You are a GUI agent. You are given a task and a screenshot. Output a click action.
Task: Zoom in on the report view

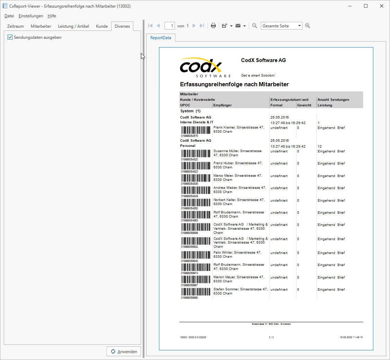307,25
